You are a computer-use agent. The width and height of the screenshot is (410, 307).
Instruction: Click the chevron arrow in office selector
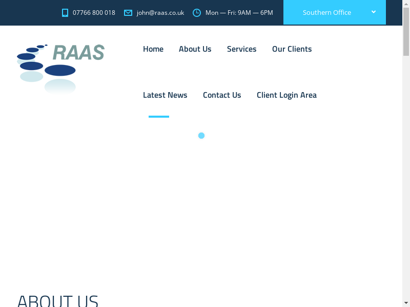coord(374,12)
